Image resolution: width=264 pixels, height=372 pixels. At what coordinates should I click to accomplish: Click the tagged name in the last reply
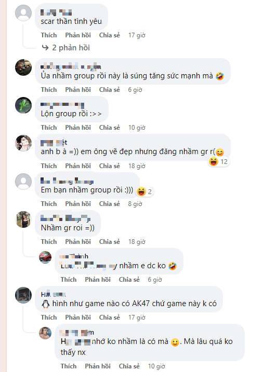click(x=75, y=341)
